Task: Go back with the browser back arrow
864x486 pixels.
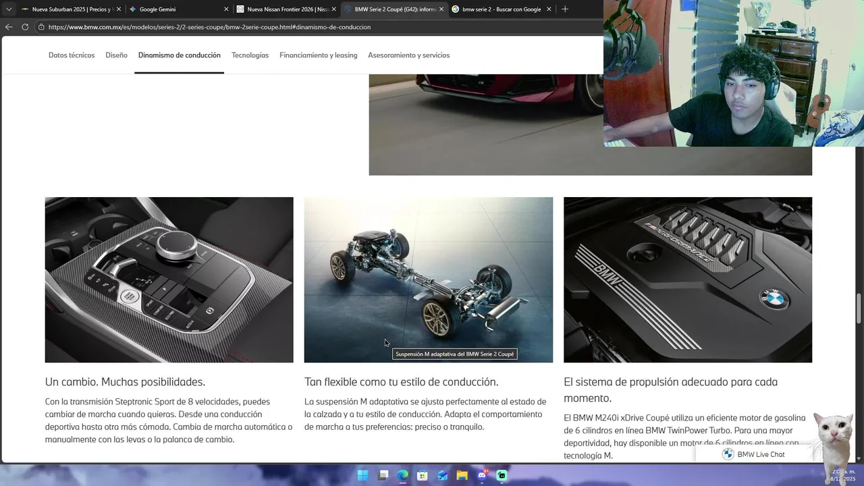Action: (9, 27)
